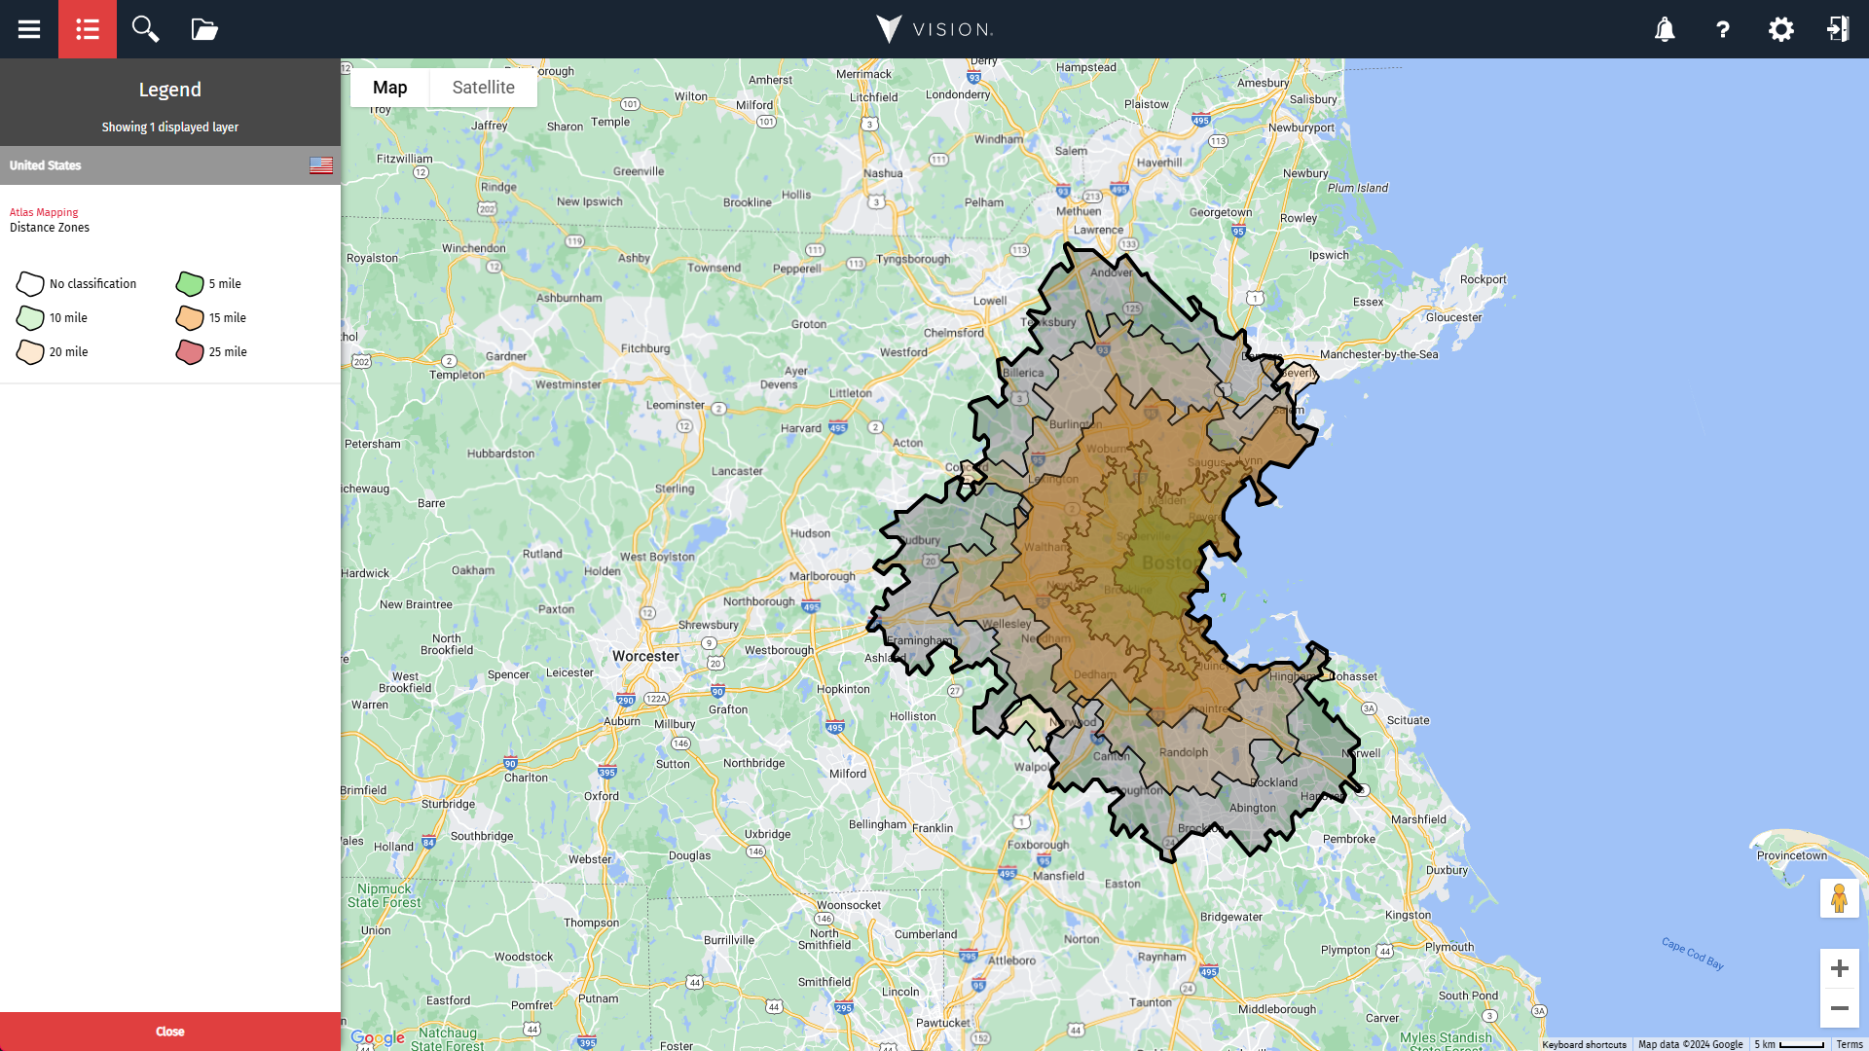1869x1051 pixels.
Task: Click the Close button at bottom
Action: 169,1031
